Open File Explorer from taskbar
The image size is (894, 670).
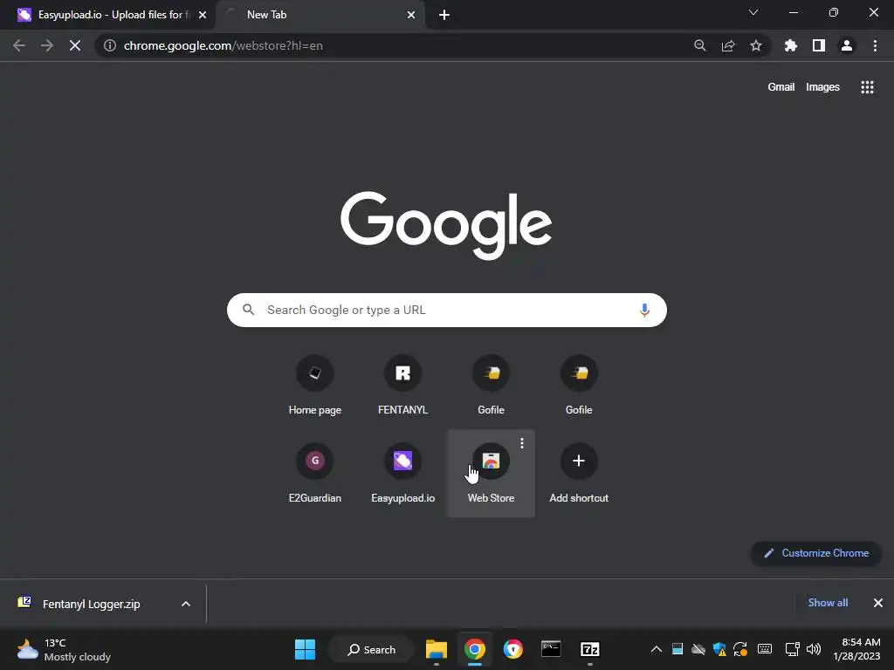click(437, 649)
